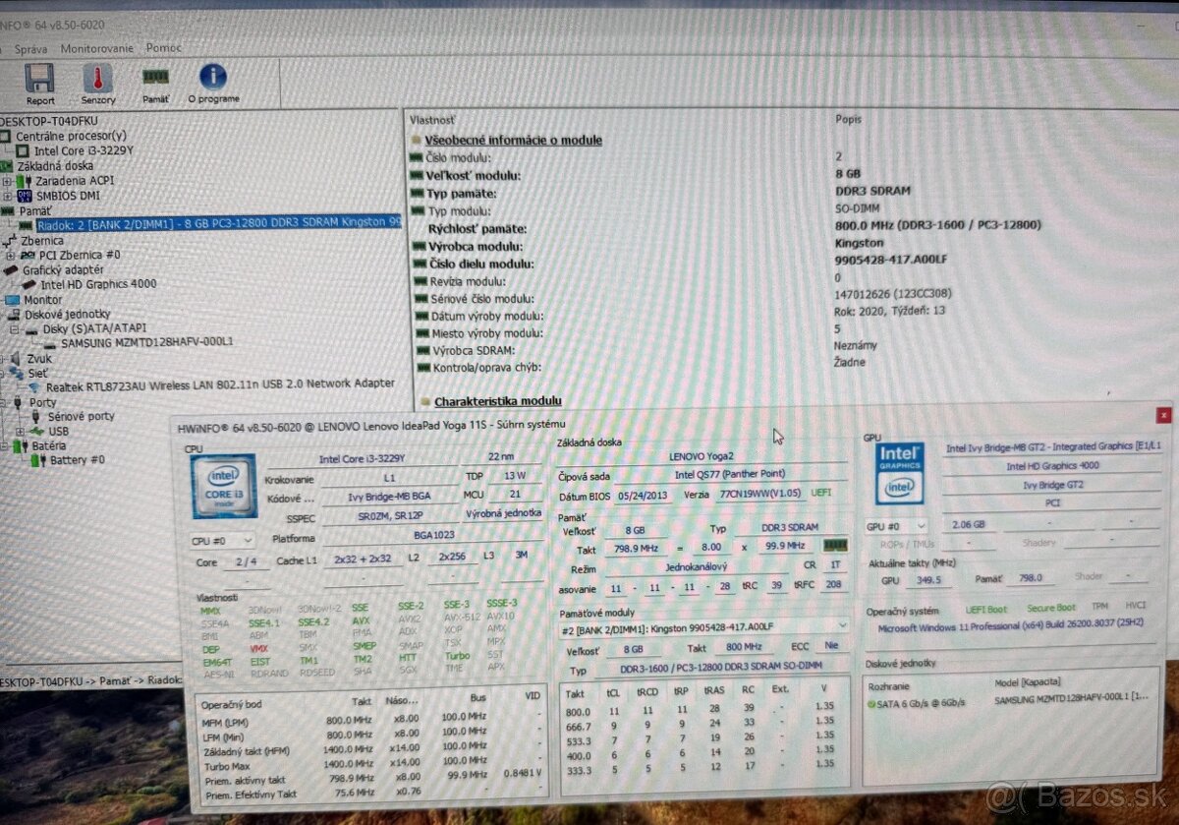The width and height of the screenshot is (1179, 825).
Task: Open the Pomoc menu
Action: pos(163,47)
